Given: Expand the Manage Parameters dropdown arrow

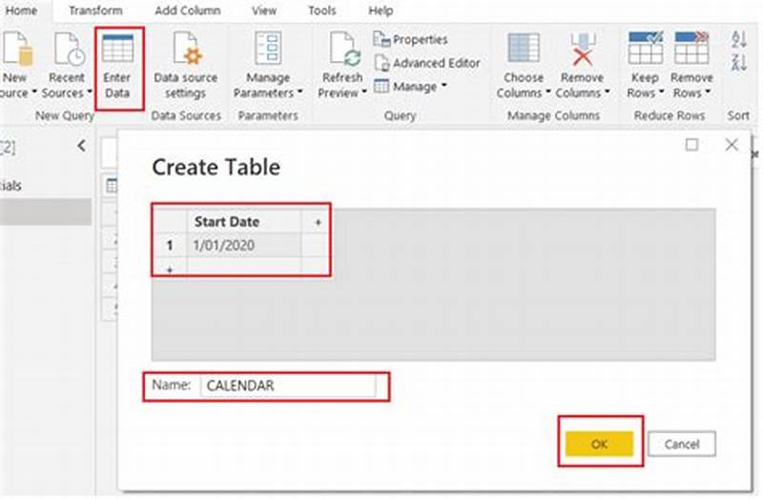Looking at the screenshot, I should coord(299,92).
